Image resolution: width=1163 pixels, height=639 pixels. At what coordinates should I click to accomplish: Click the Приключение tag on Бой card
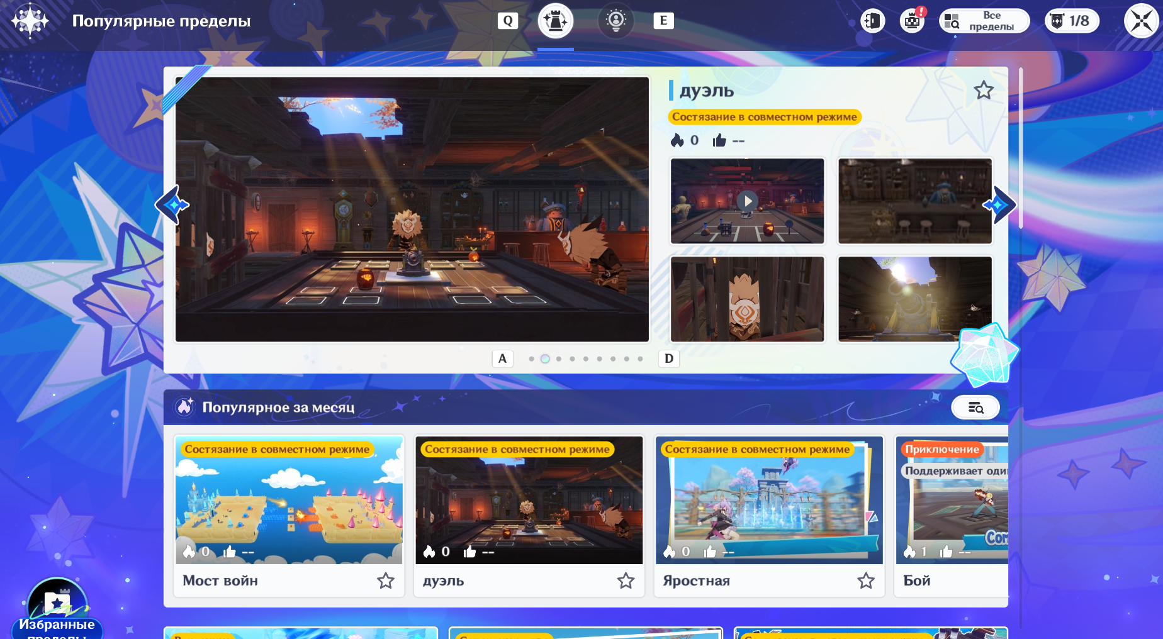942,449
